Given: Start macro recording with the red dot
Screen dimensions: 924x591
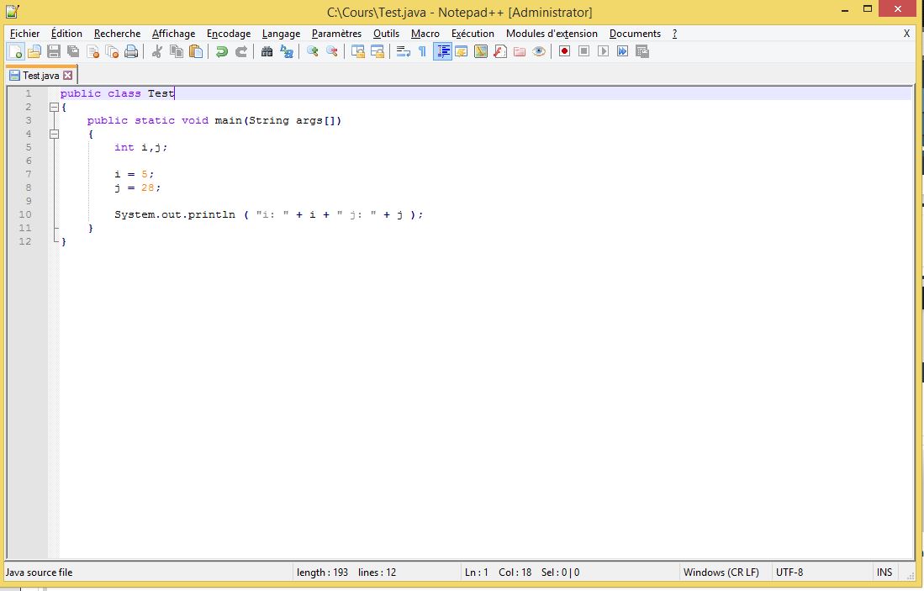Looking at the screenshot, I should pos(564,52).
